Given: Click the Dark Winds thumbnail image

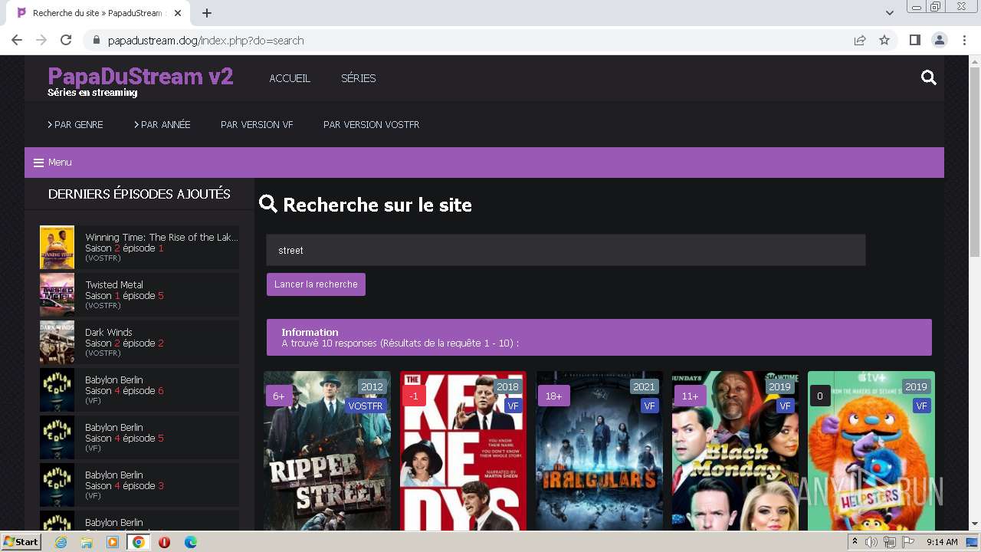Looking at the screenshot, I should pyautogui.click(x=57, y=342).
